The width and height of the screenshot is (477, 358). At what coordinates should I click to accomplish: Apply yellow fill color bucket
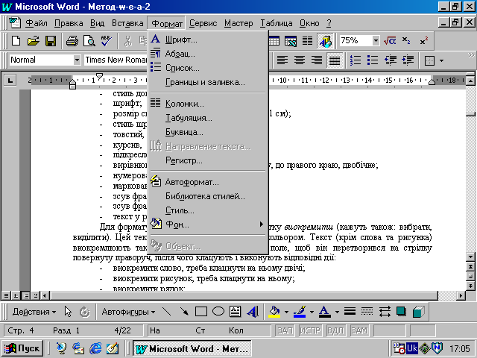[274, 312]
